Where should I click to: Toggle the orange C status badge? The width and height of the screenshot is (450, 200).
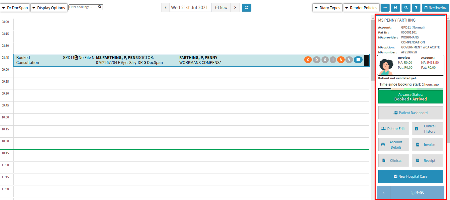[x=308, y=60]
